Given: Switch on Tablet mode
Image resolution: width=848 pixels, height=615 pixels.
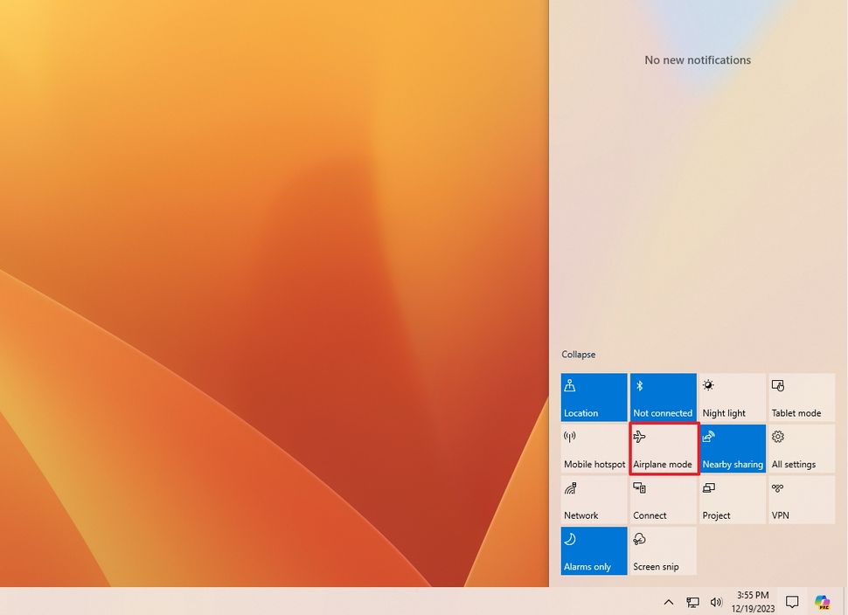Looking at the screenshot, I should (801, 397).
